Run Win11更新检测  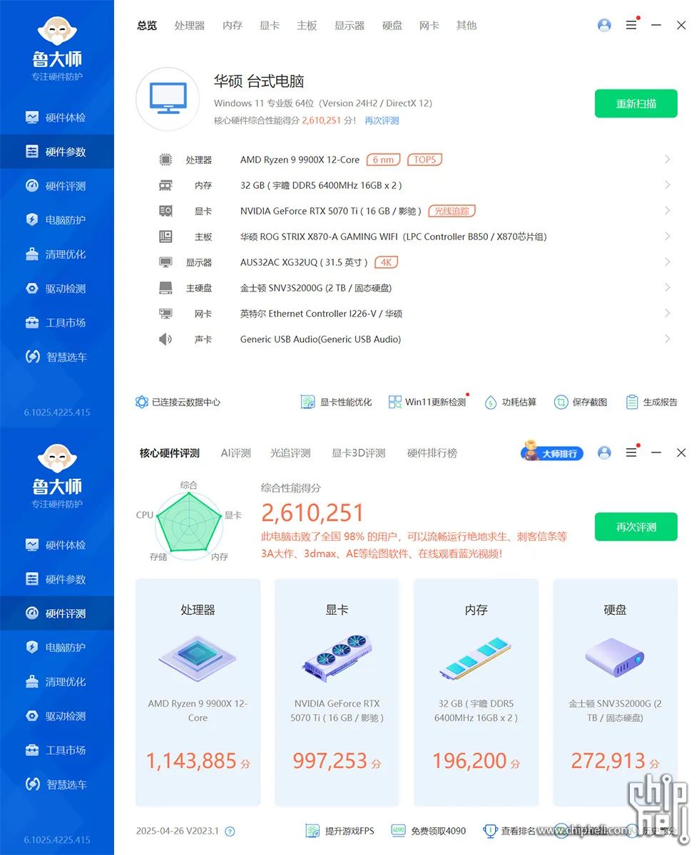(427, 402)
